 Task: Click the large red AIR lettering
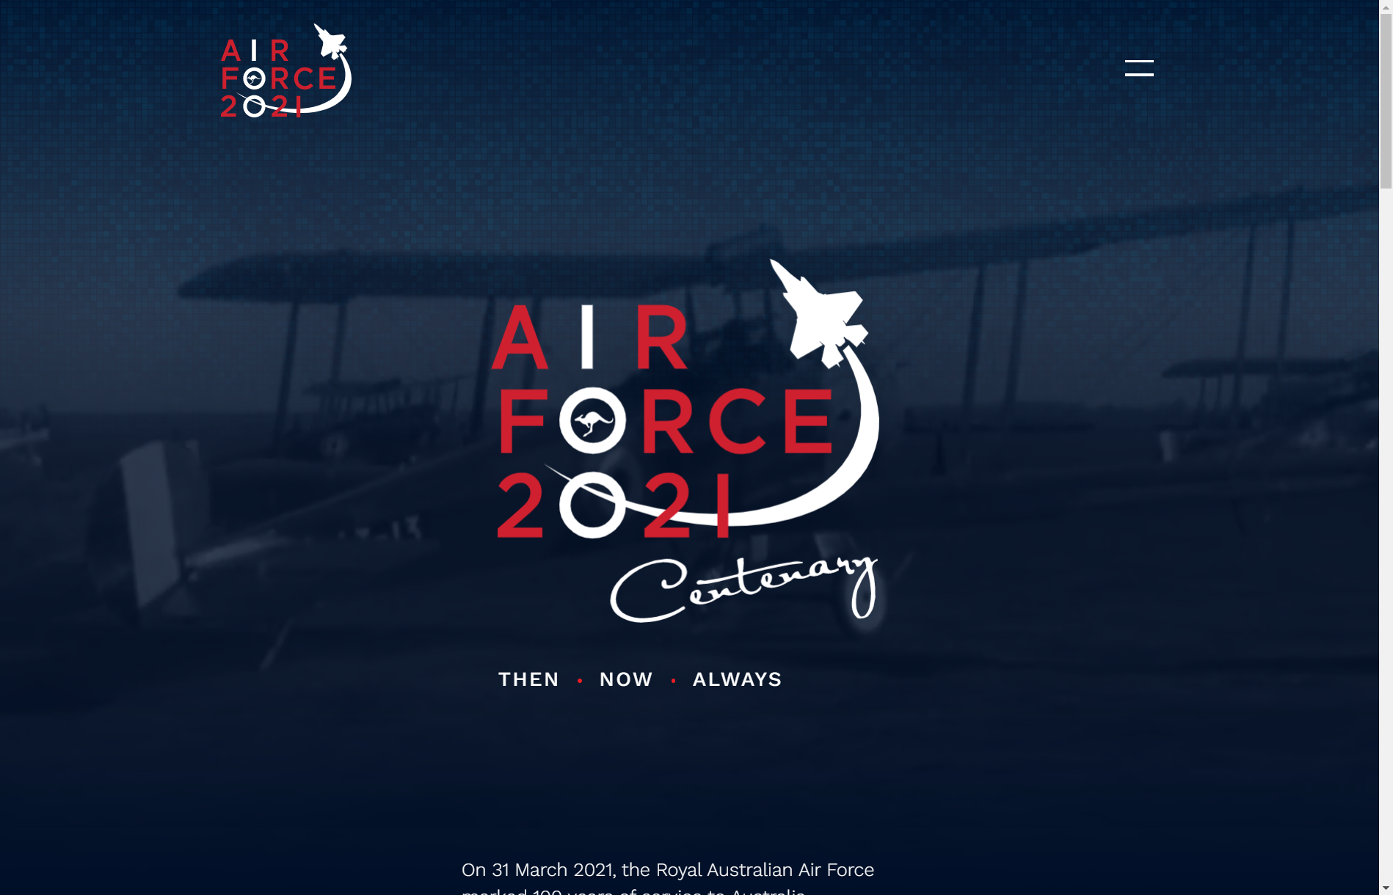coord(590,337)
